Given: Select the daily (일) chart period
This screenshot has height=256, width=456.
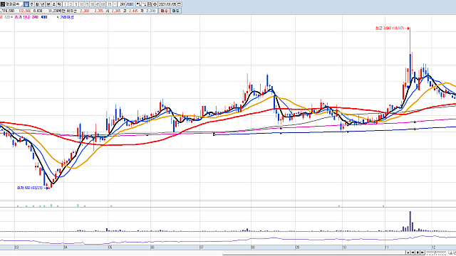Looking at the screenshot, I should [26, 4].
